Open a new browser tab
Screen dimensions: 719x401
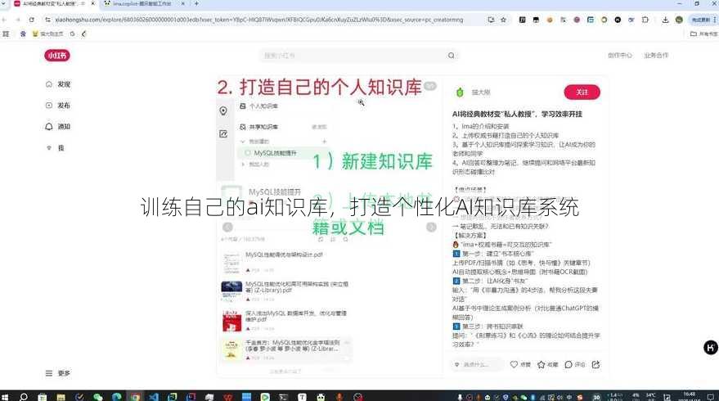[196, 3]
